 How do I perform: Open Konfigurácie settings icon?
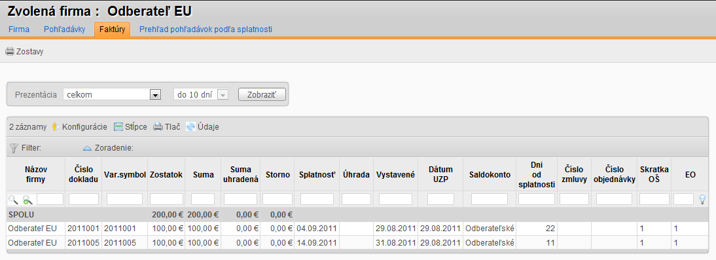[55, 126]
